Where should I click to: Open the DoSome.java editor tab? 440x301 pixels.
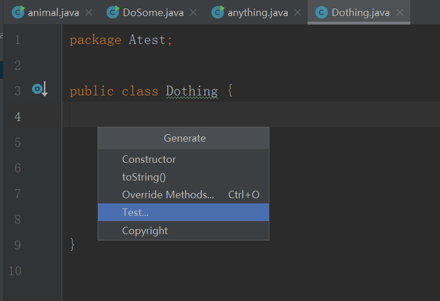pyautogui.click(x=152, y=12)
